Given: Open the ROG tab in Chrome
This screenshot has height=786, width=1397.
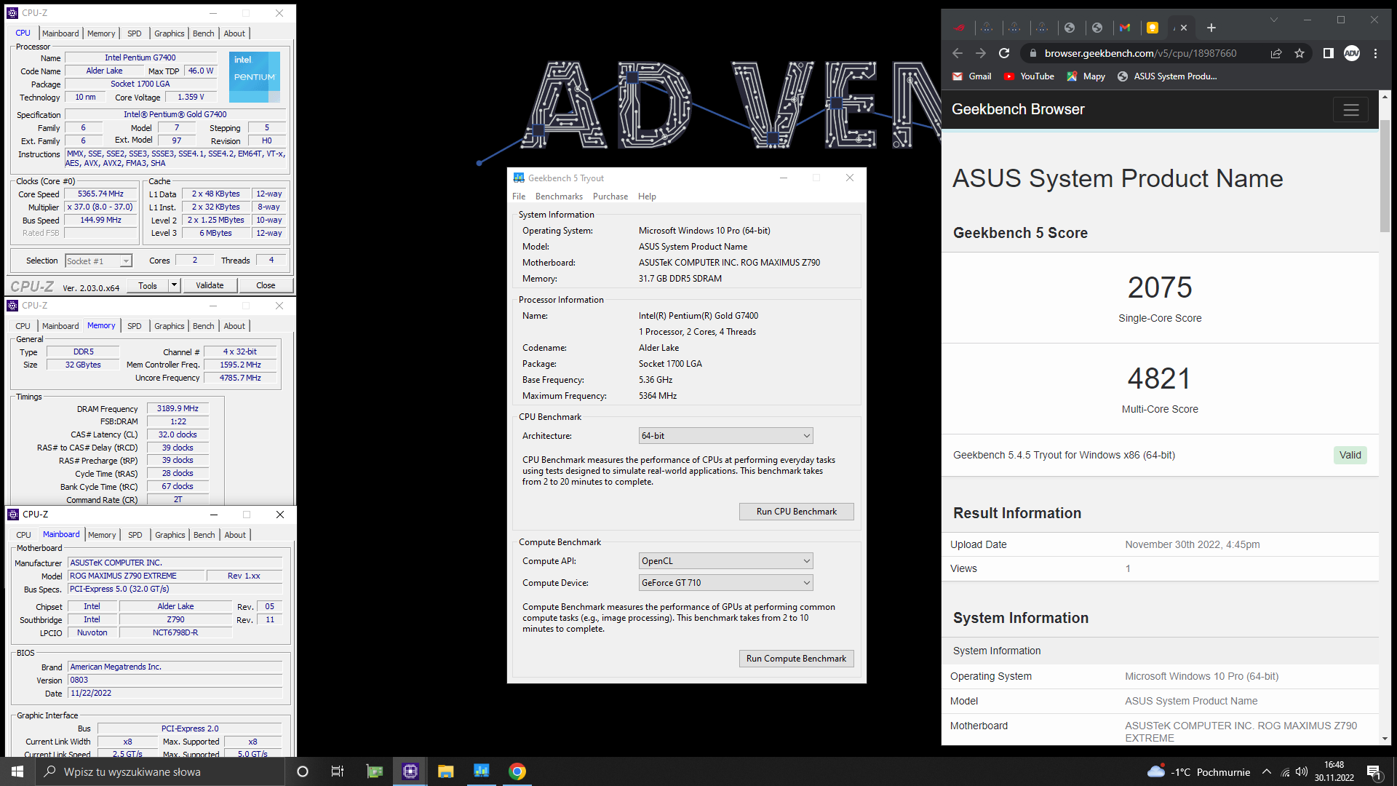Looking at the screenshot, I should (x=960, y=28).
